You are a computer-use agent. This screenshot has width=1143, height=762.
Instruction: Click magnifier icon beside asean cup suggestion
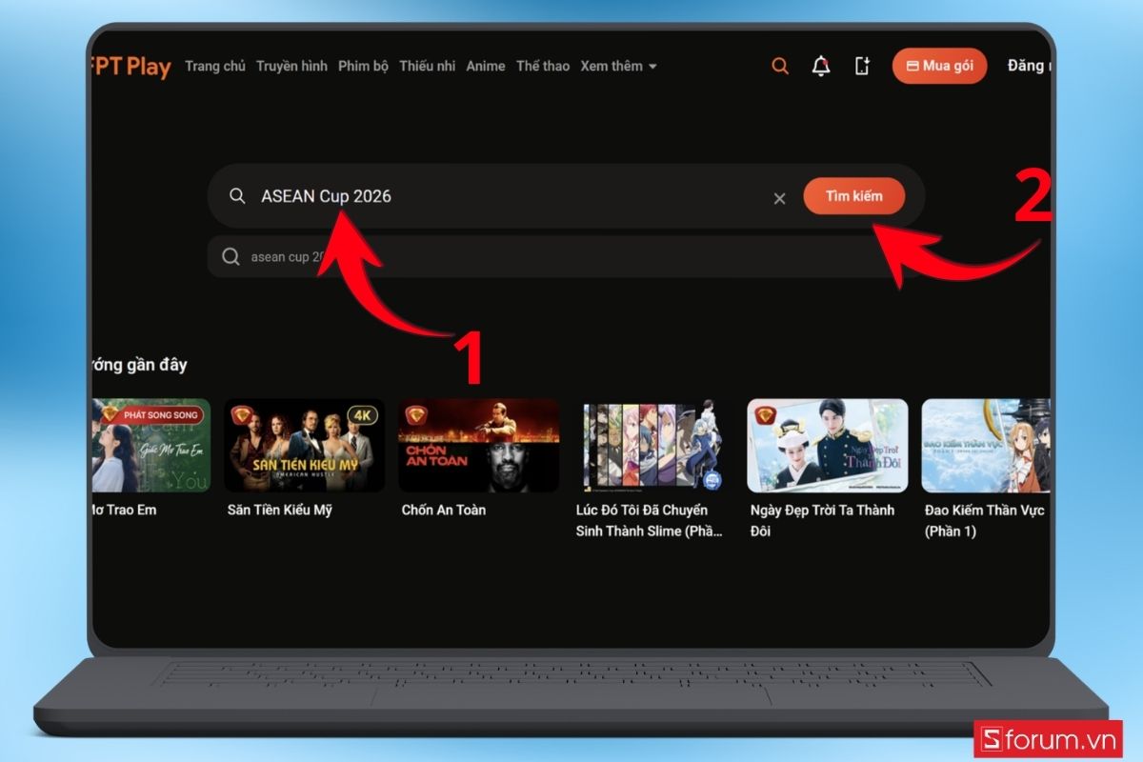[x=231, y=256]
